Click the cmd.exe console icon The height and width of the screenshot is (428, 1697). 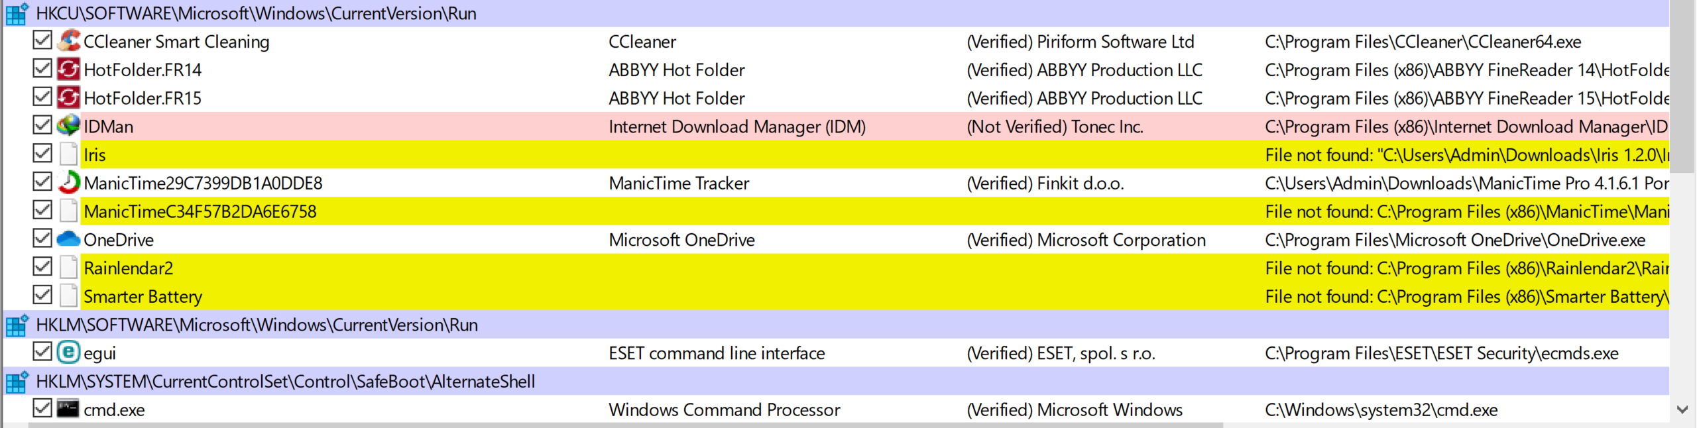click(x=68, y=409)
